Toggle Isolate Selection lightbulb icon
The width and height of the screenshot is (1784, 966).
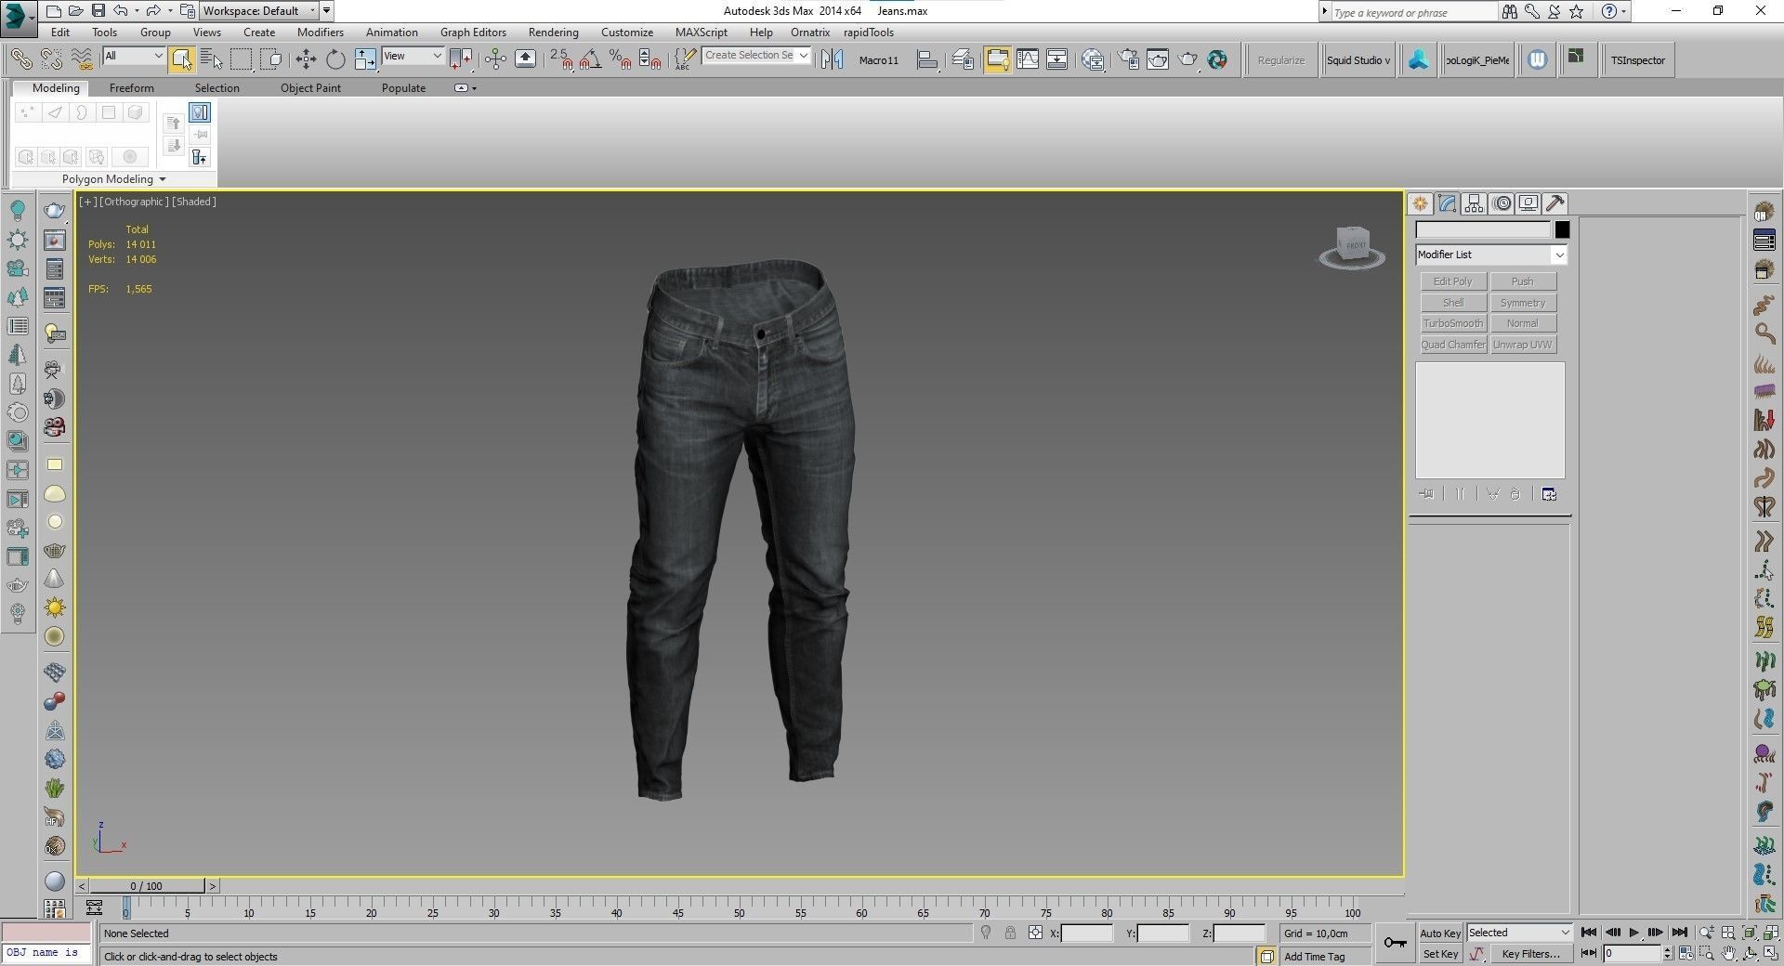click(x=986, y=933)
